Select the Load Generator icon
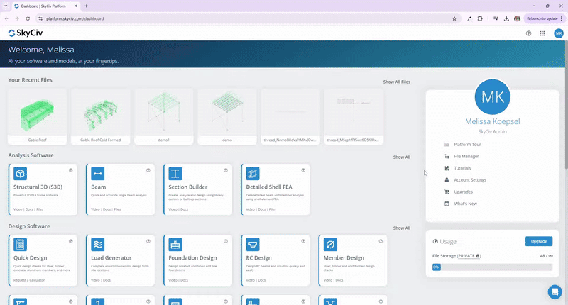 coord(98,245)
